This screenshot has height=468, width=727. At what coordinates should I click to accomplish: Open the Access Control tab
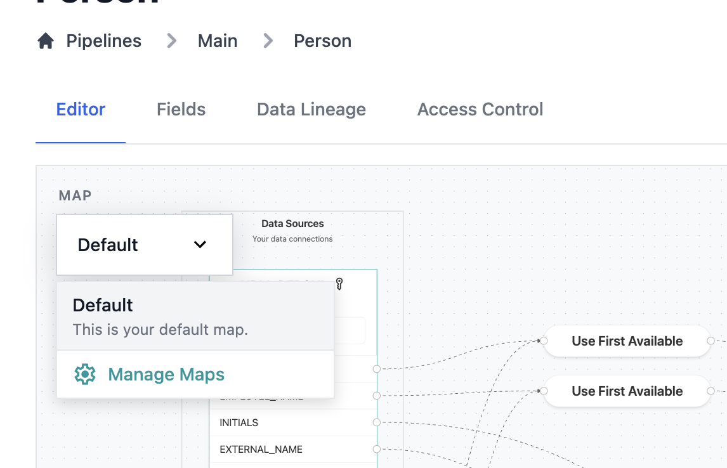480,109
